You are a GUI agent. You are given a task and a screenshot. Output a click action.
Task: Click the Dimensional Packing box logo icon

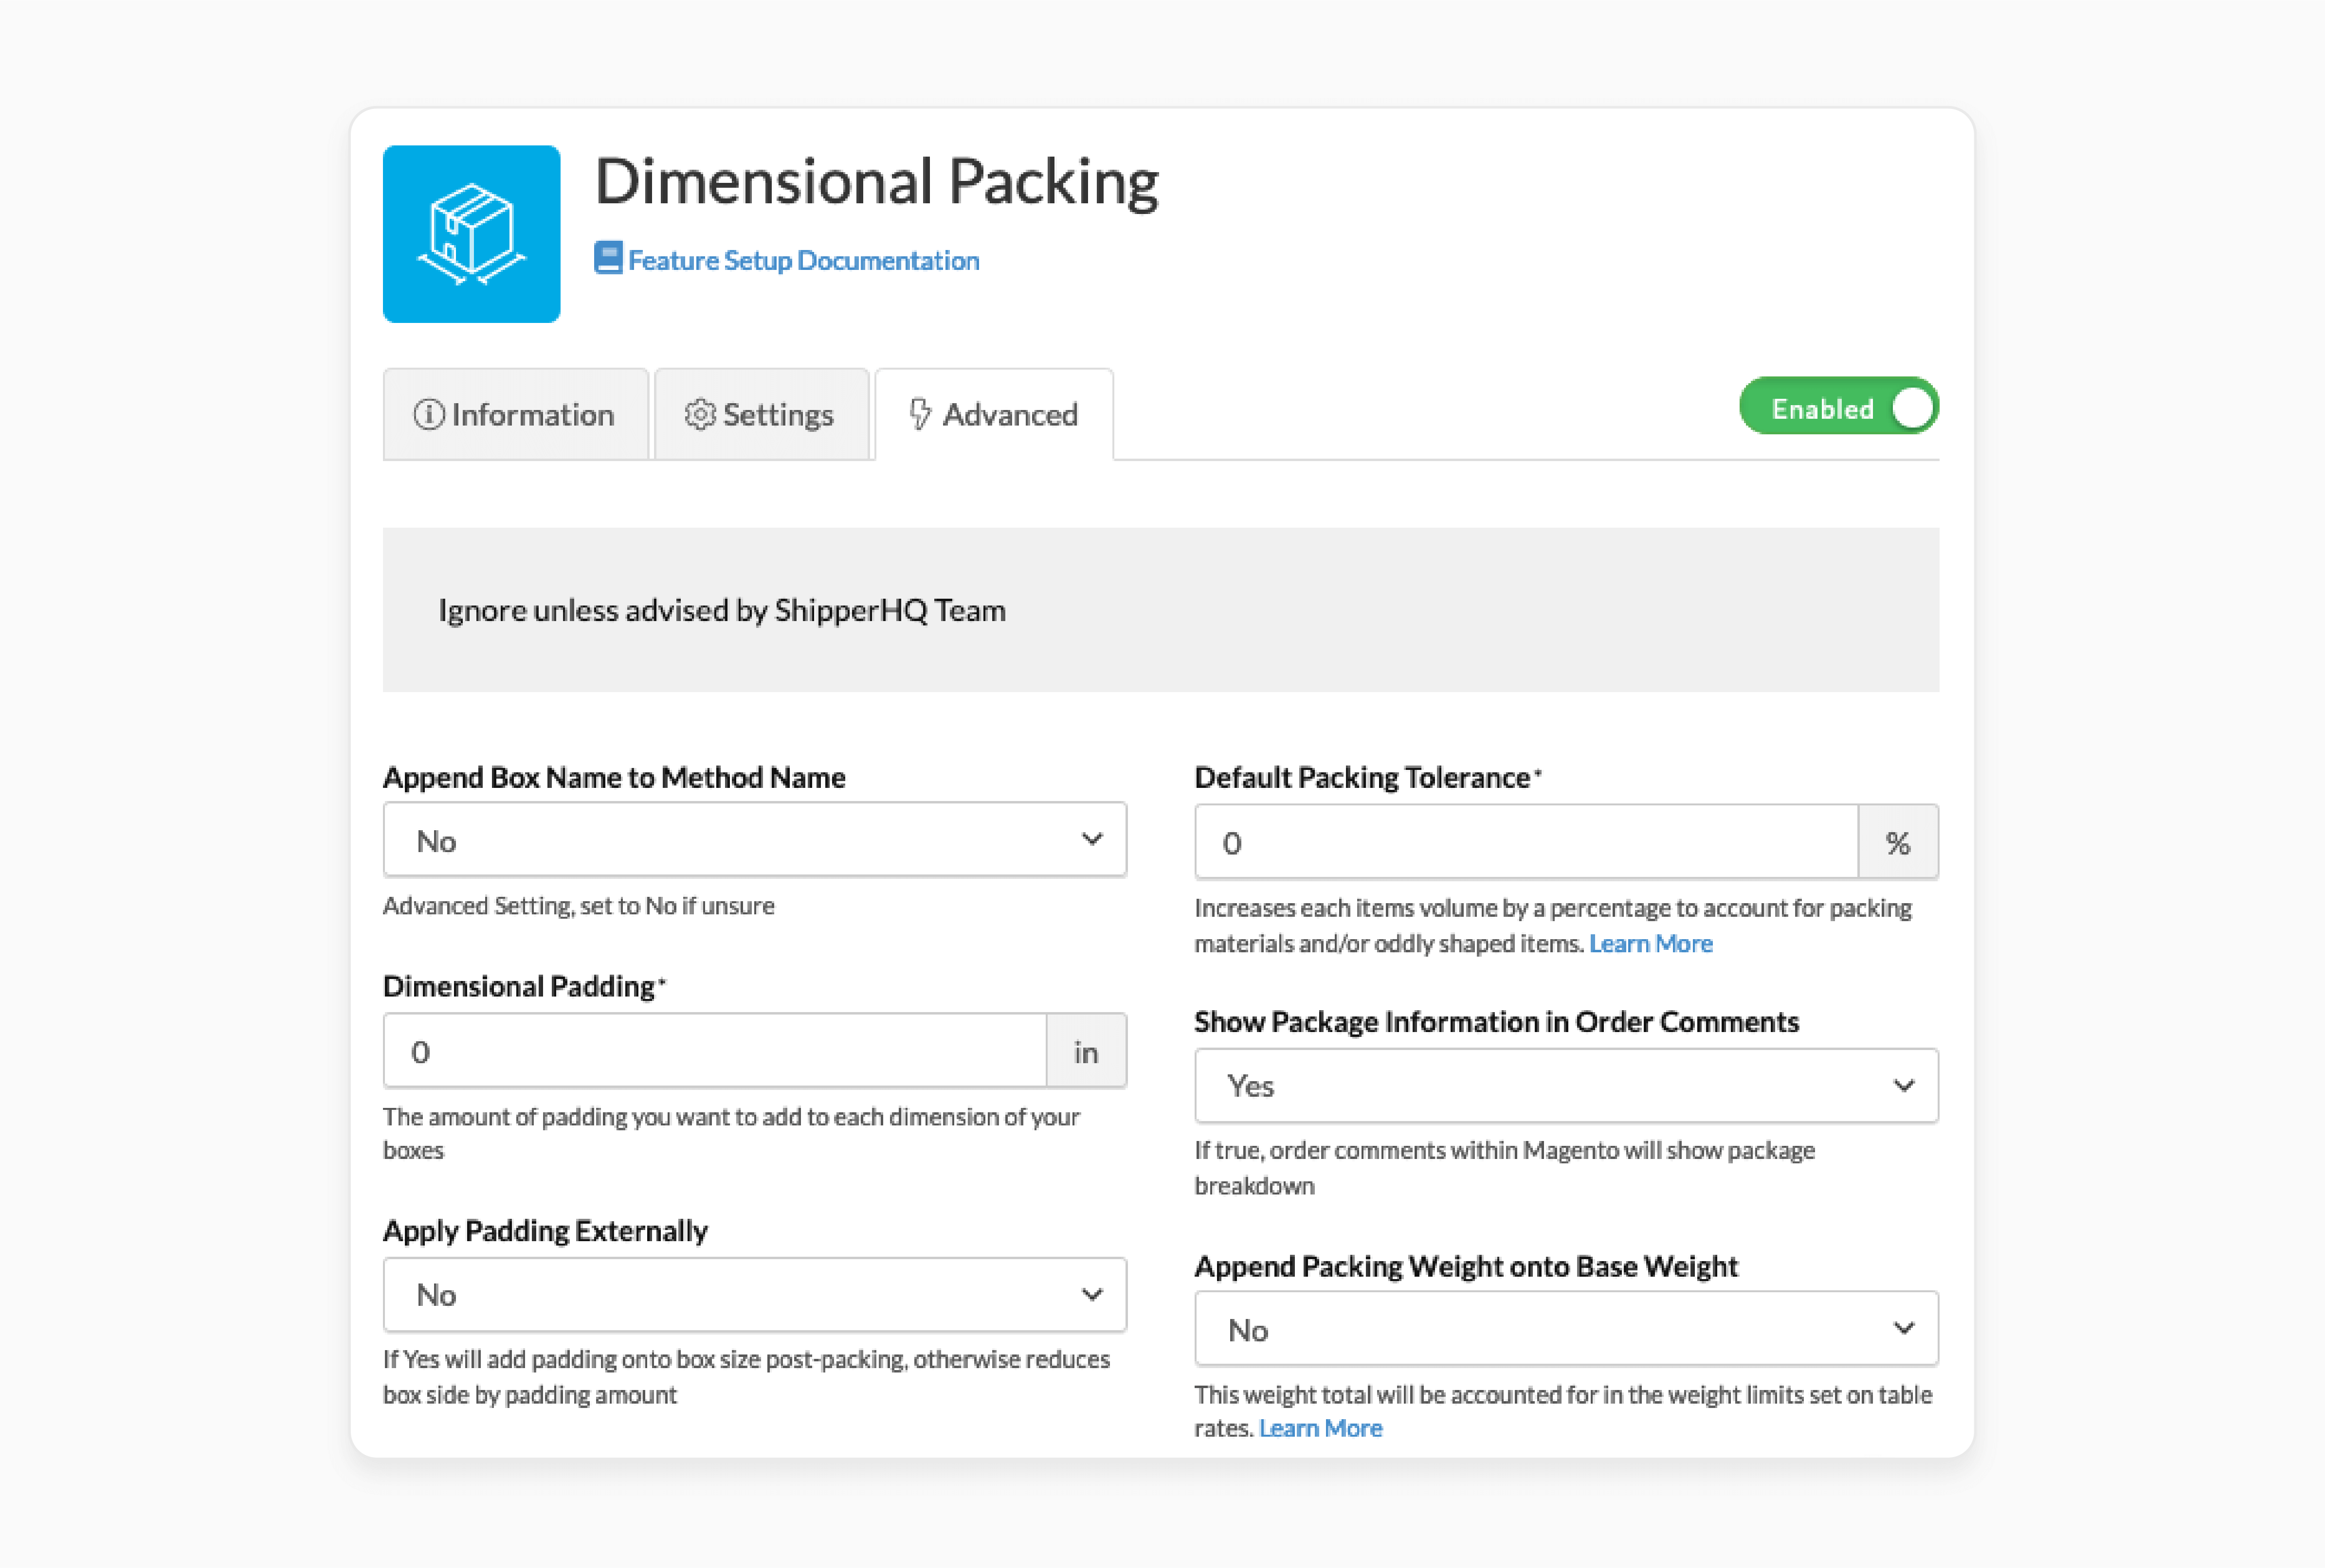[471, 234]
